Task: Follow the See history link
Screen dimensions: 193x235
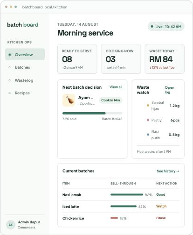Action: point(168,171)
